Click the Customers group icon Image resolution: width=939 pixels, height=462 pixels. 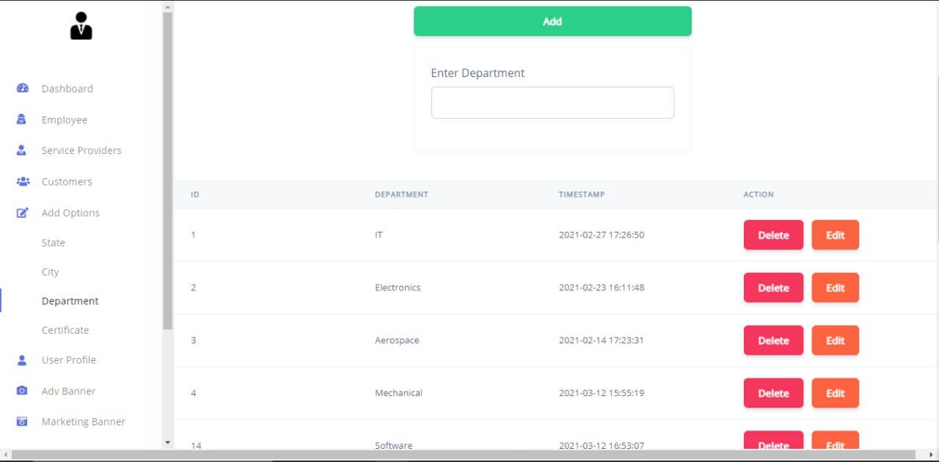point(23,181)
